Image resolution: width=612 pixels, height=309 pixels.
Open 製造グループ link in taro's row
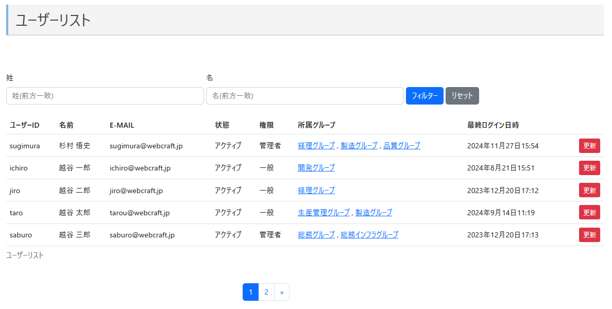coord(373,213)
